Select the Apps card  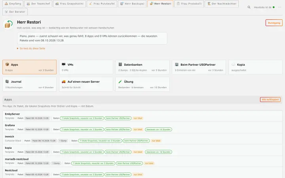[x=29, y=67]
